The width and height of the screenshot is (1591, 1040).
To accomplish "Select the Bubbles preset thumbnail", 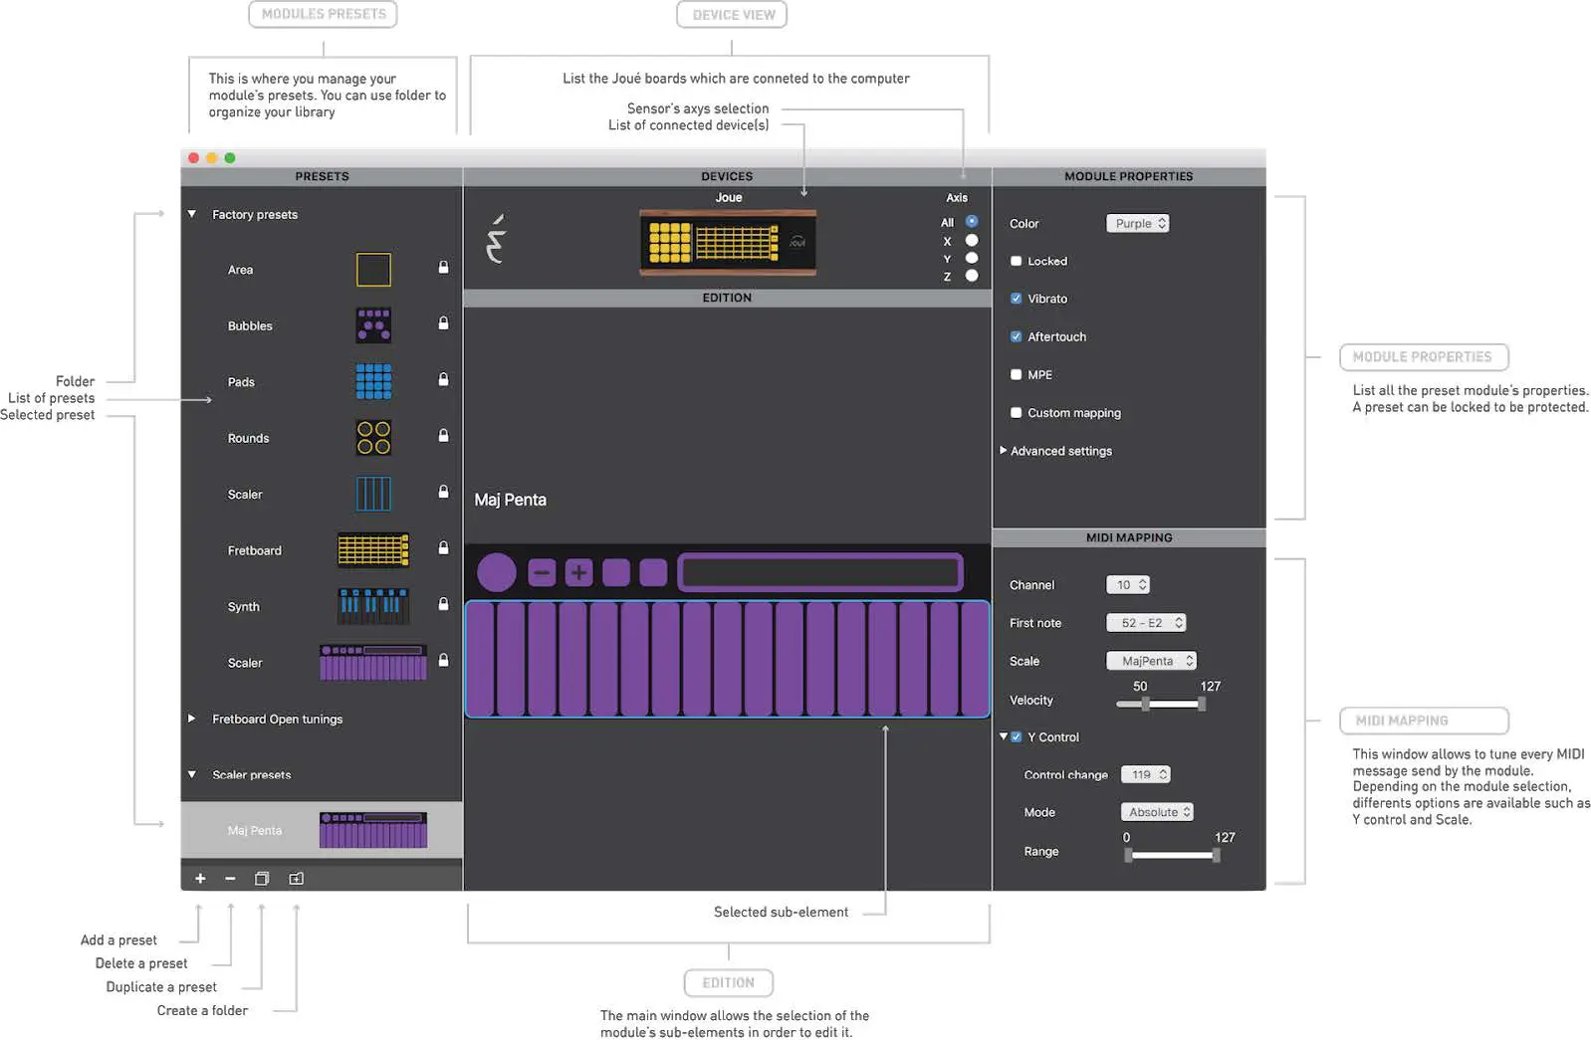I will coord(373,325).
